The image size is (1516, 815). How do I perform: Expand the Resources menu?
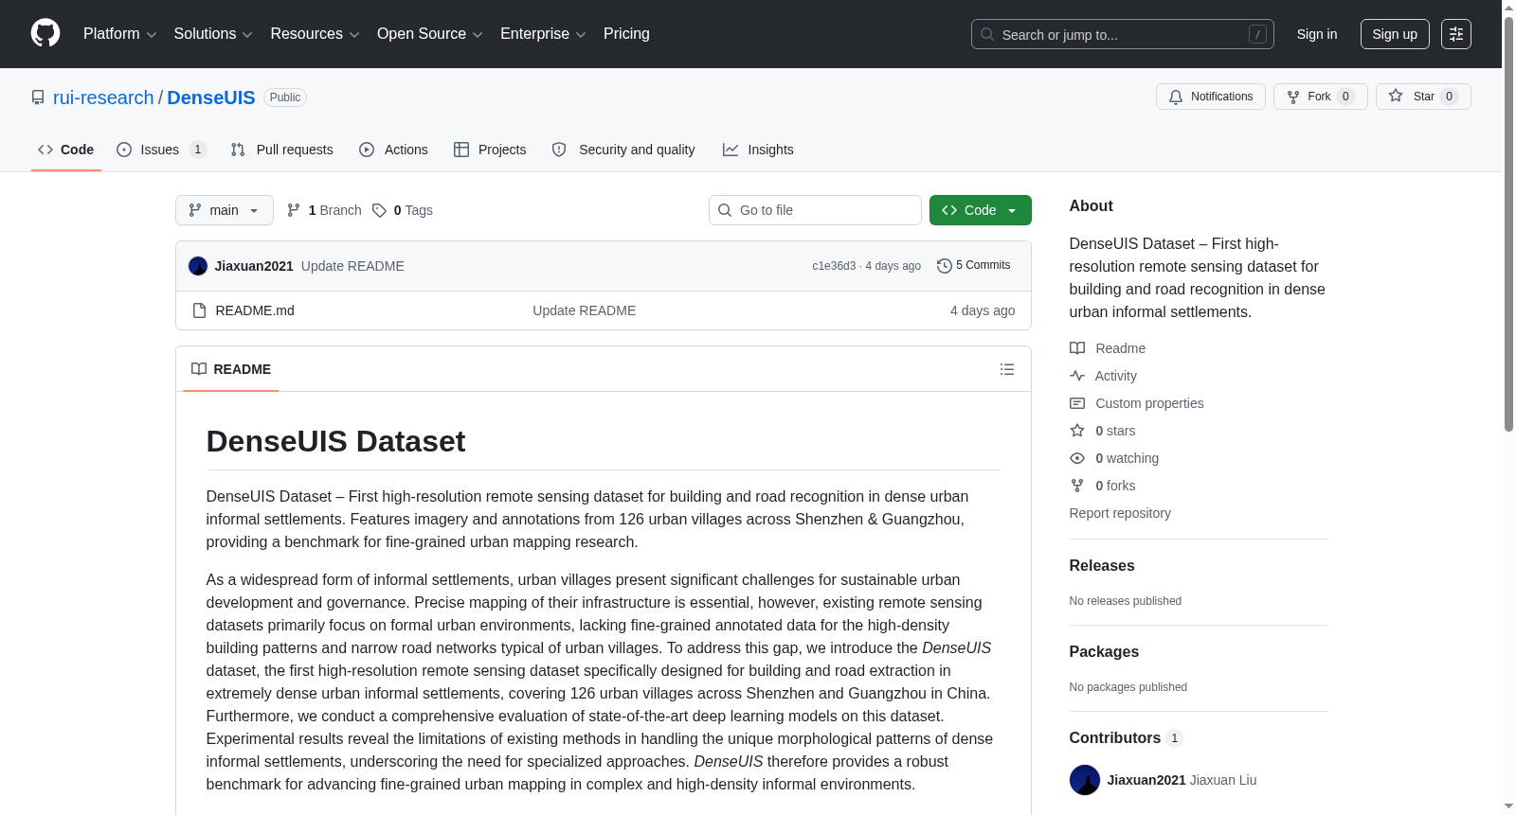point(315,34)
